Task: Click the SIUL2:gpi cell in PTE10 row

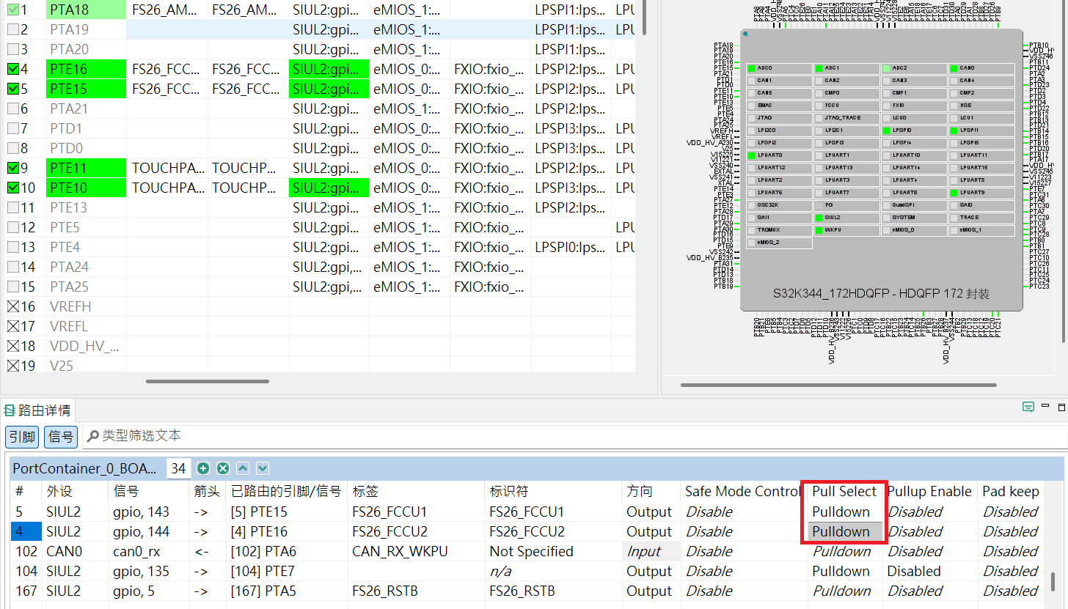Action: pos(329,188)
